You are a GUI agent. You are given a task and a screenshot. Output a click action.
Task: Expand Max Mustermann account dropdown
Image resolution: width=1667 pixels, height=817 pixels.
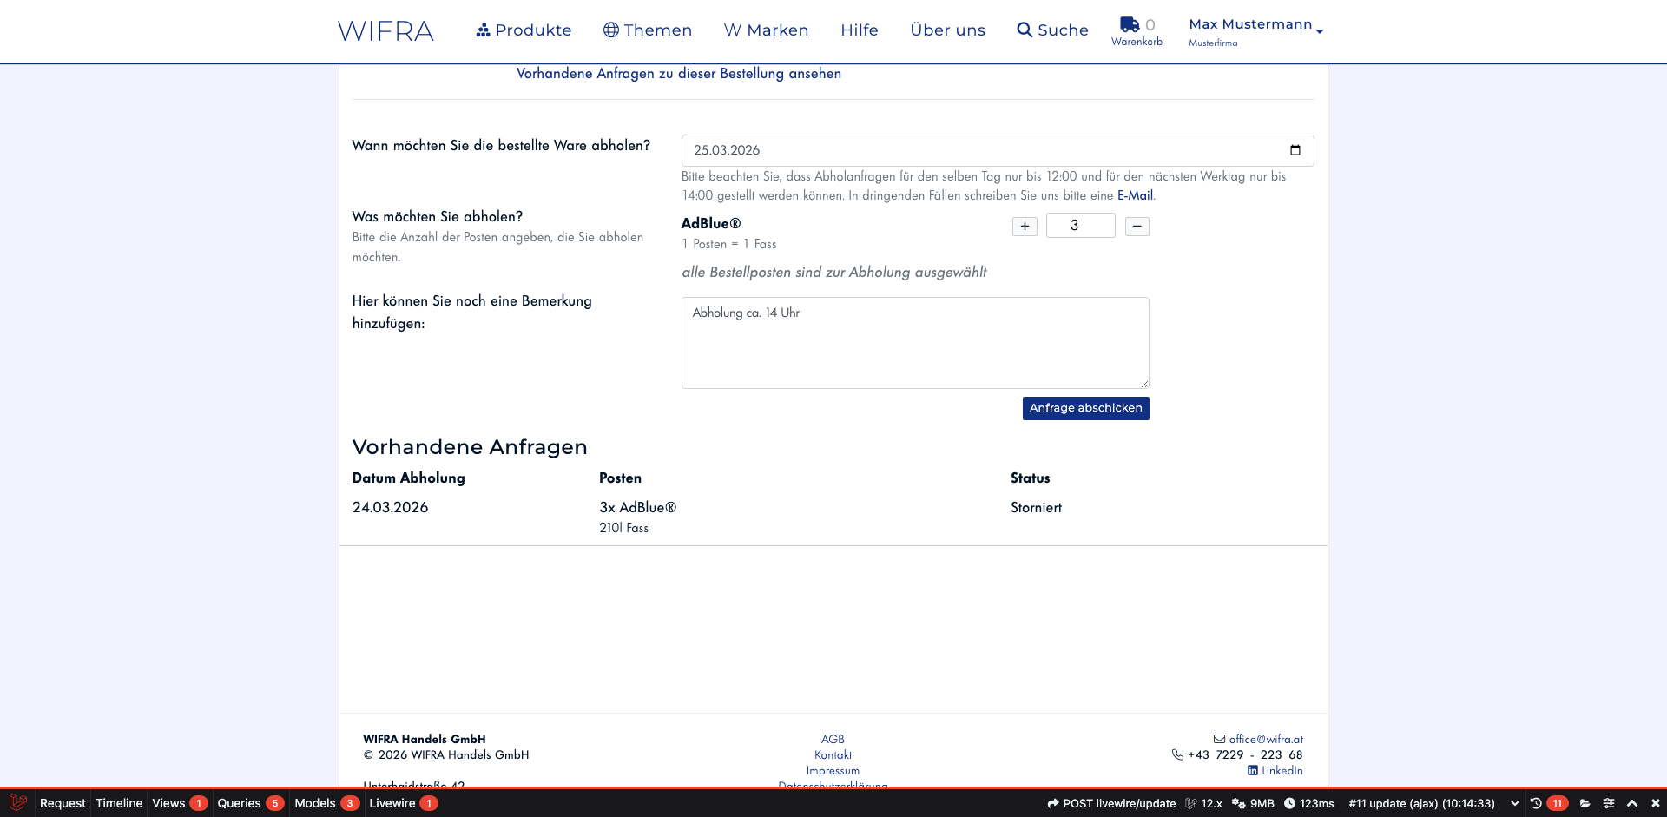point(1255,30)
